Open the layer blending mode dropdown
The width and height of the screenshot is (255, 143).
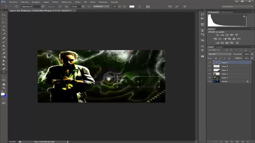coord(220,54)
